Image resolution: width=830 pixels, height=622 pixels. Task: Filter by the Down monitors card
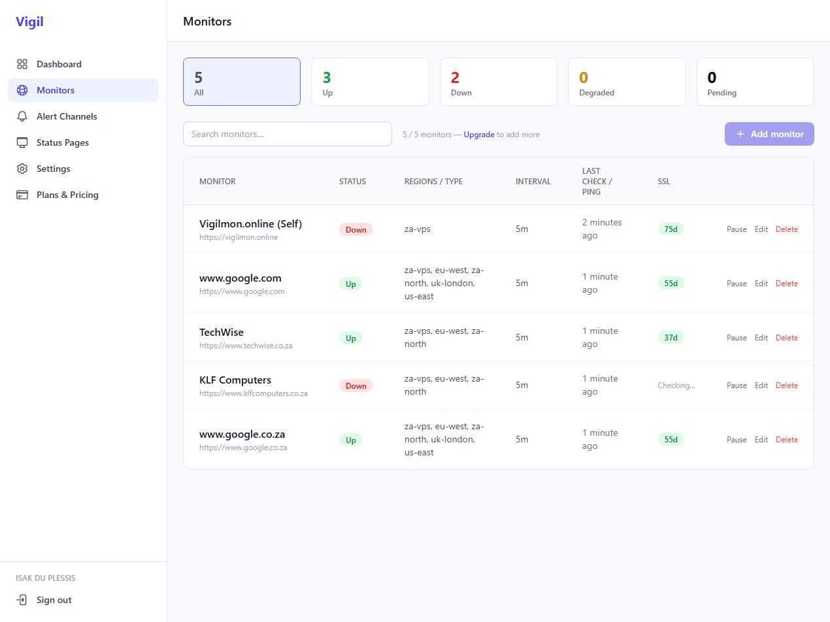(x=499, y=82)
